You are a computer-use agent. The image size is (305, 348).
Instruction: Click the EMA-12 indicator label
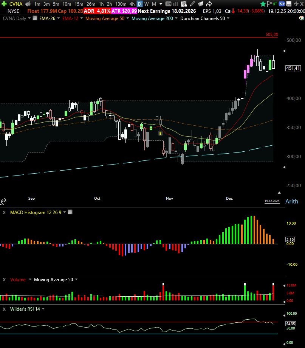pos(70,18)
